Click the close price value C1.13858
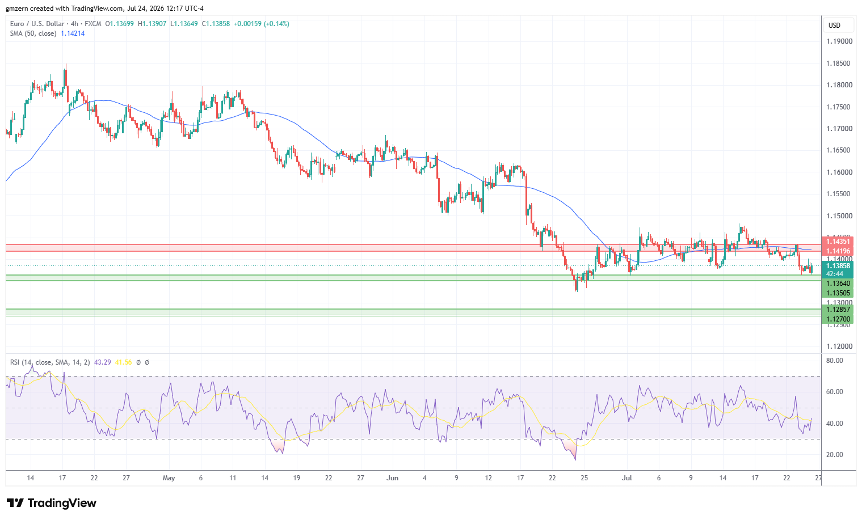Viewport: 862px width, 520px height. coord(216,24)
